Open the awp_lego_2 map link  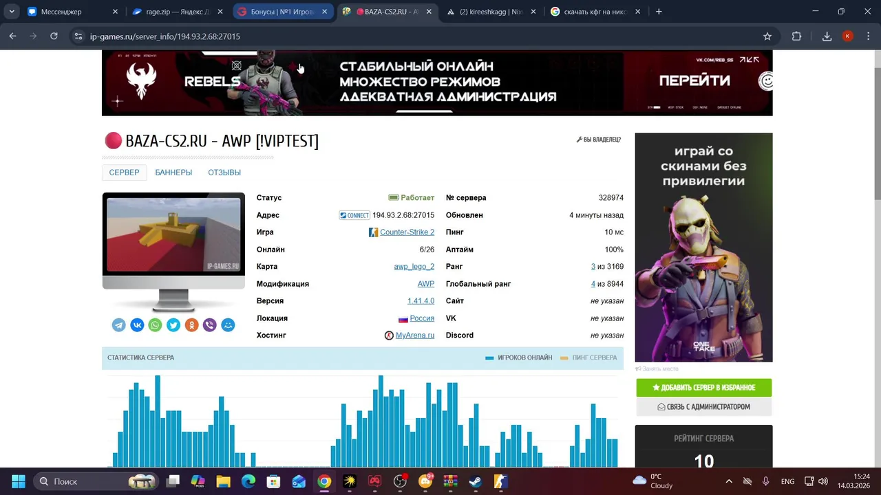pyautogui.click(x=414, y=267)
